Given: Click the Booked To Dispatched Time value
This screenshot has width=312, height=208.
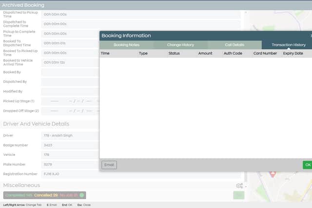Looking at the screenshot, I should point(70,43).
